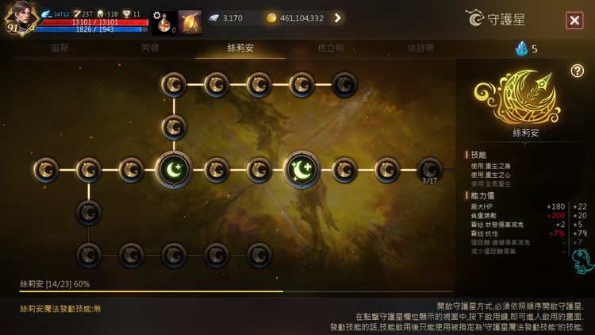This screenshot has height=335, width=595.
Task: Click the teal dinosaur mascot icon
Action: pyautogui.click(x=582, y=261)
